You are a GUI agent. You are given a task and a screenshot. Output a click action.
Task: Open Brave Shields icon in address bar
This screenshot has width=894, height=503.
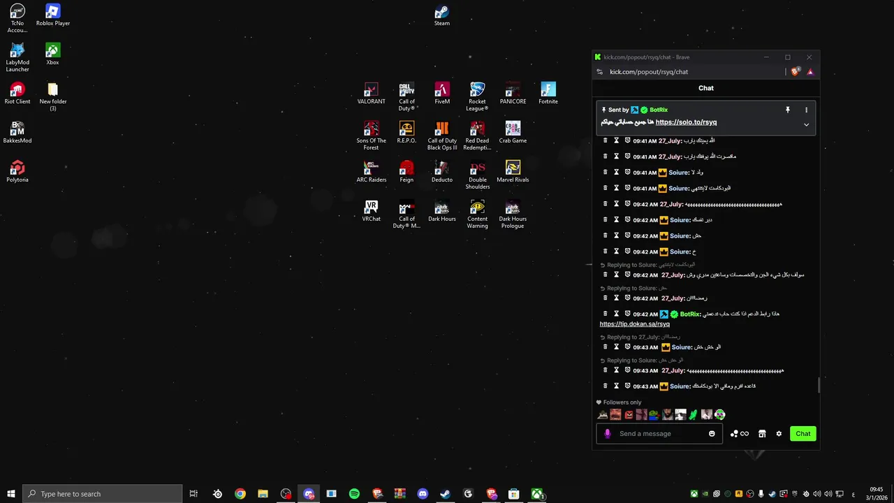795,72
